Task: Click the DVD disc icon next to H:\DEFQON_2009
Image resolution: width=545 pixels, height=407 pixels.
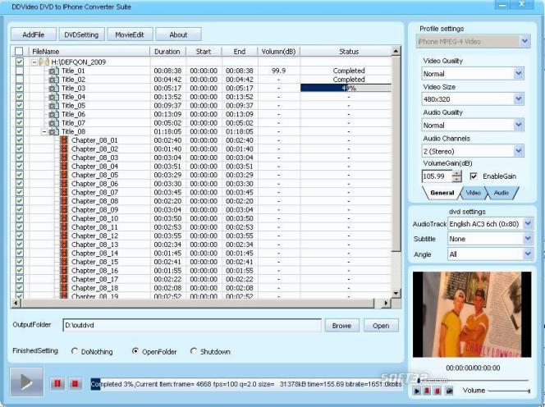Action: [44, 62]
